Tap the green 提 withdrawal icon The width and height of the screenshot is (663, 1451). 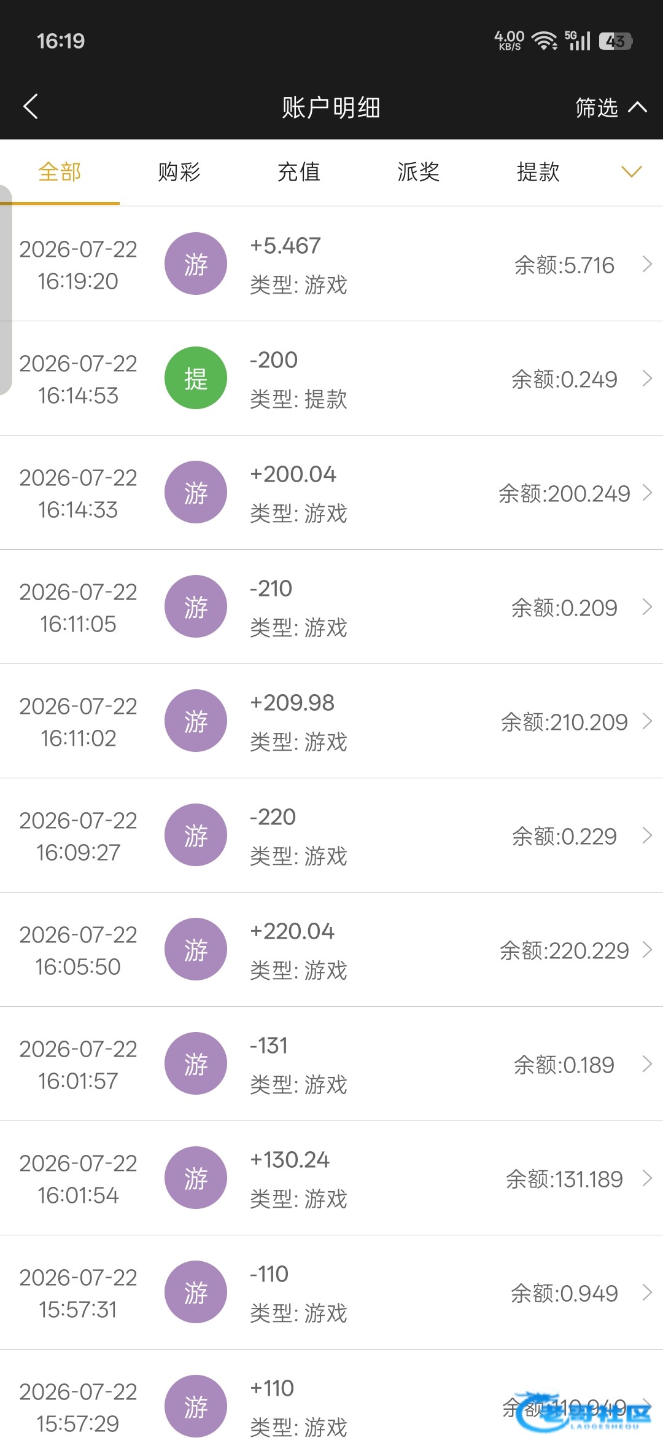pos(196,378)
